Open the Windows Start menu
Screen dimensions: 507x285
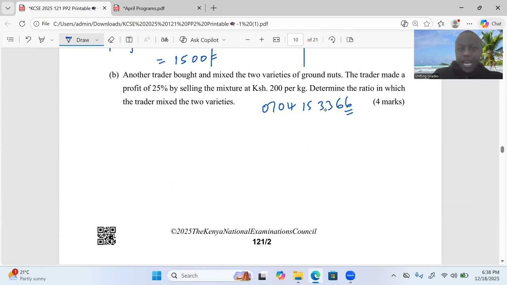[156, 275]
